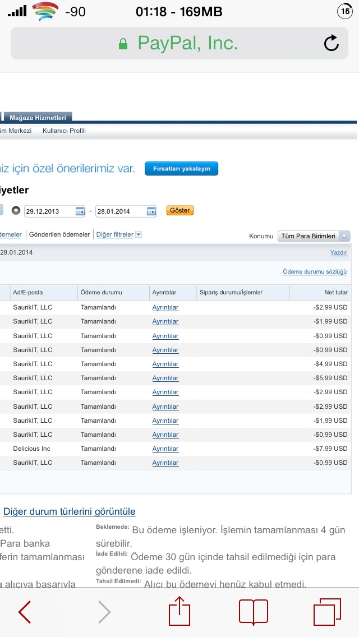Click Diğer durum türlerini görüntüle link
The height and width of the screenshot is (637, 359).
coord(69,511)
